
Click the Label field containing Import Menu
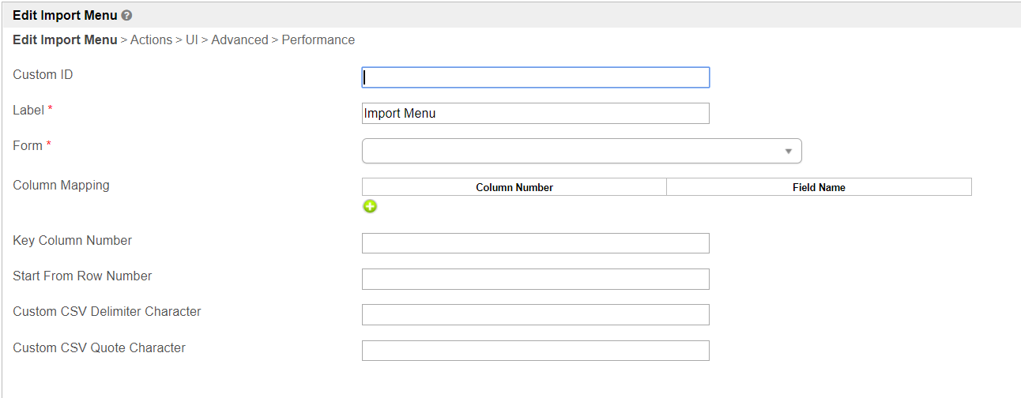(x=535, y=113)
